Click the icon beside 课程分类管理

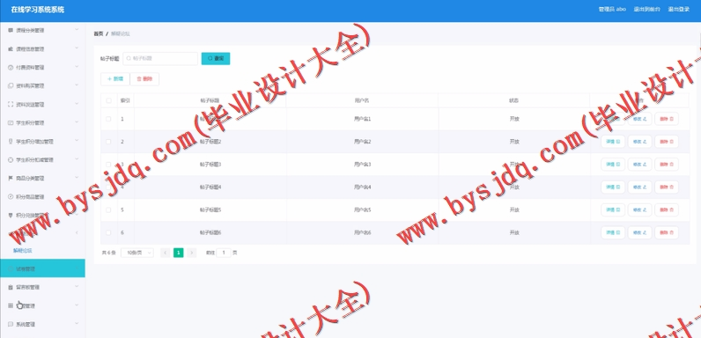(x=11, y=31)
